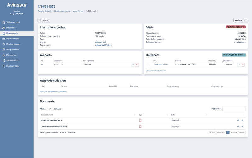Download Justificatif envoi de fonds B36LG8

(x=242, y=126)
